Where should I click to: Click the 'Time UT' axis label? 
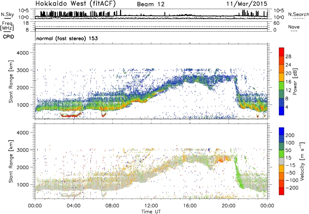pos(151,212)
